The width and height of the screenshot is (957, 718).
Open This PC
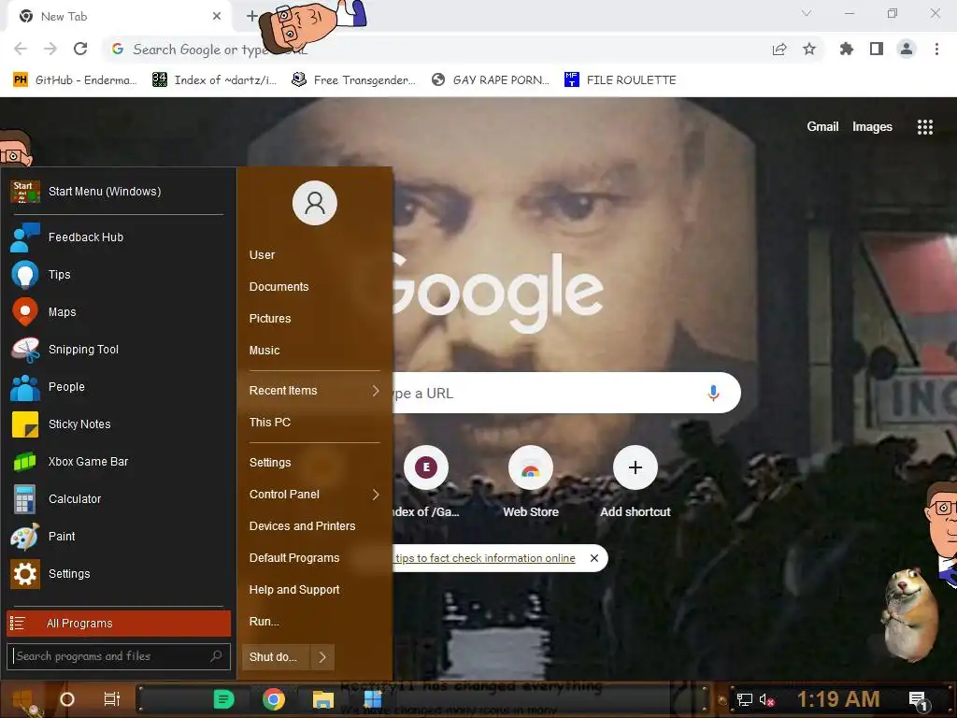270,423
